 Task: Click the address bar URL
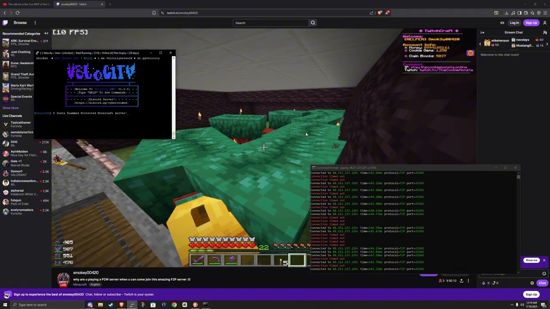coord(182,13)
